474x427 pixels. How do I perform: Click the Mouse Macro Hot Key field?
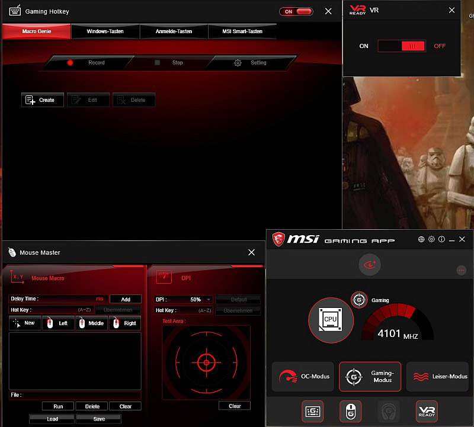click(51, 310)
